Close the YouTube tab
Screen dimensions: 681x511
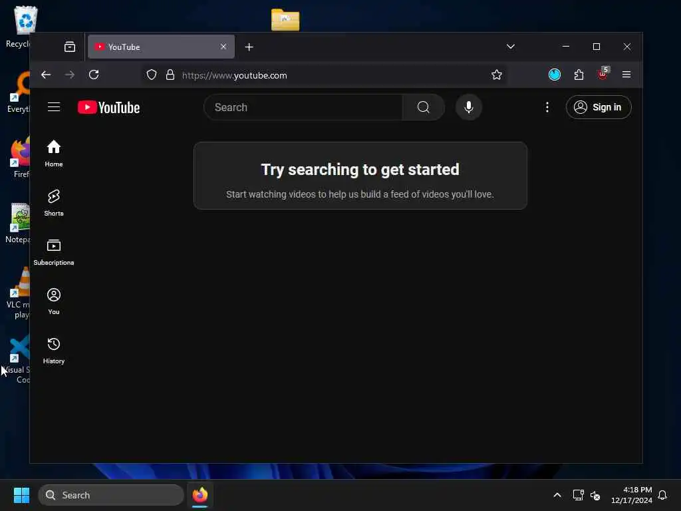click(x=223, y=47)
